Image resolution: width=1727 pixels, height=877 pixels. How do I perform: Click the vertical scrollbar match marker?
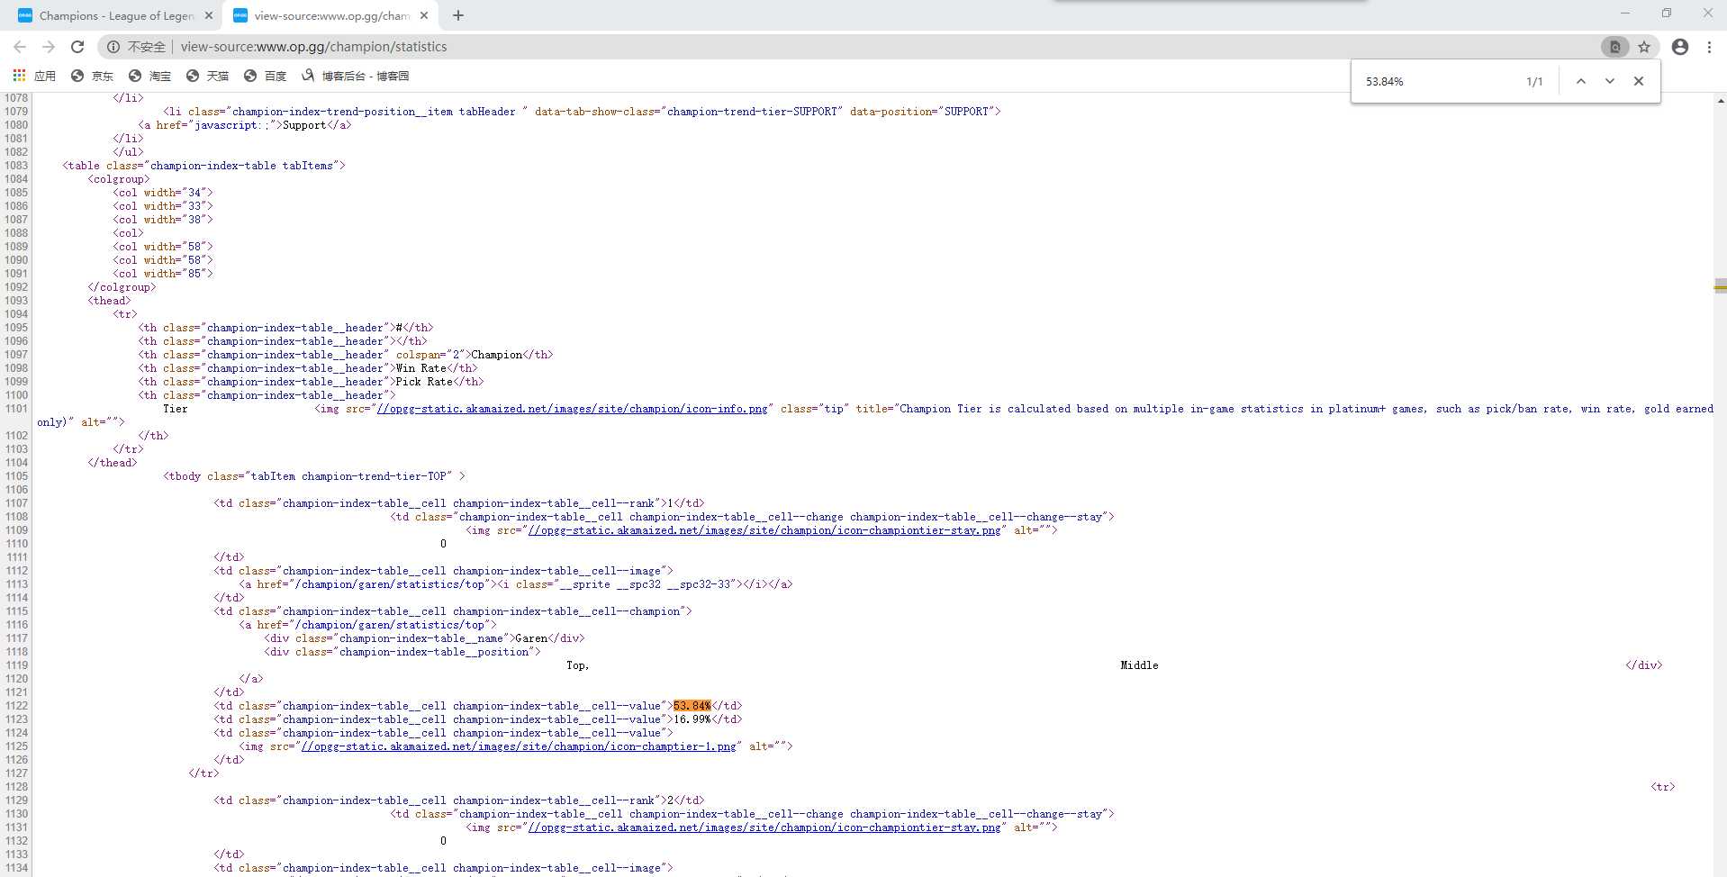(x=1720, y=286)
